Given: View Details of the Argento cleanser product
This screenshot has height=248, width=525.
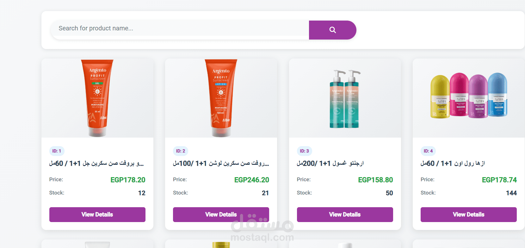Looking at the screenshot, I should 345,214.
